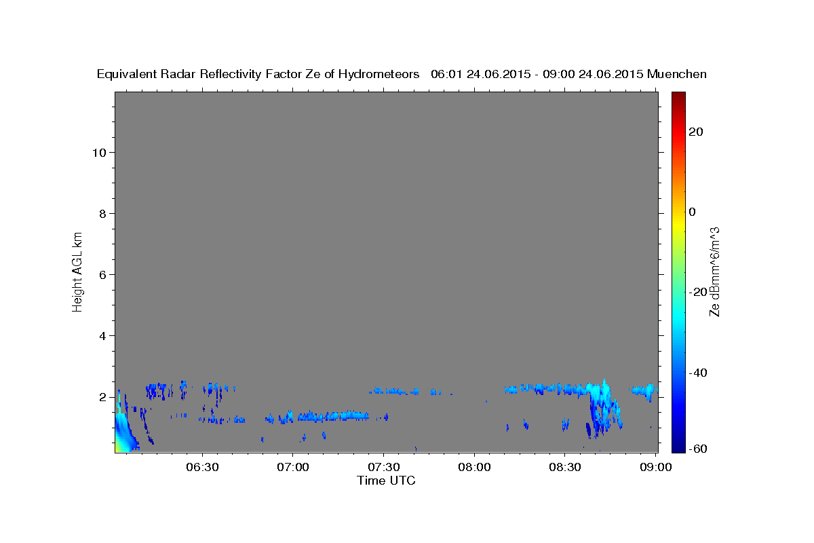Click the 08:30 time tick label

click(564, 468)
